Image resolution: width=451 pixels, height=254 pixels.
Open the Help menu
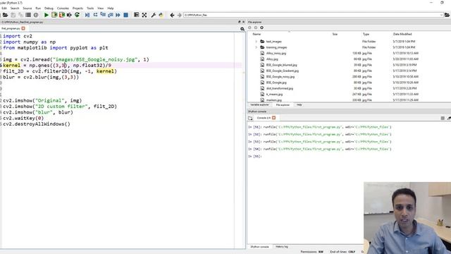[111, 8]
